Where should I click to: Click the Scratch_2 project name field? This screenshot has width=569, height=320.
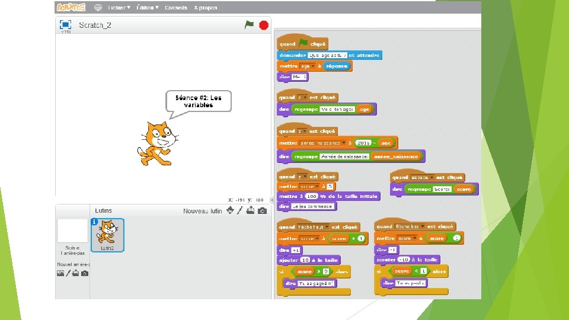coord(95,25)
